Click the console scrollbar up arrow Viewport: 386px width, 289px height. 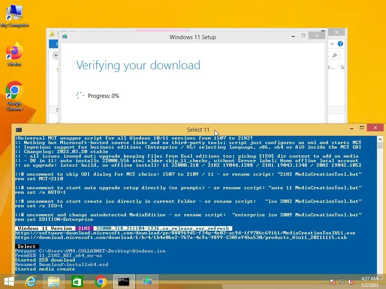pyautogui.click(x=380, y=139)
